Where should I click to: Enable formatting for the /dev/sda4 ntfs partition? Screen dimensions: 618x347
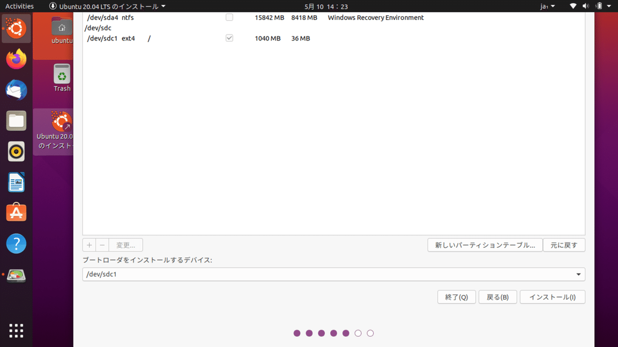(x=229, y=17)
